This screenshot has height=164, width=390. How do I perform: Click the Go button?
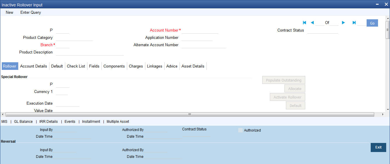click(372, 23)
